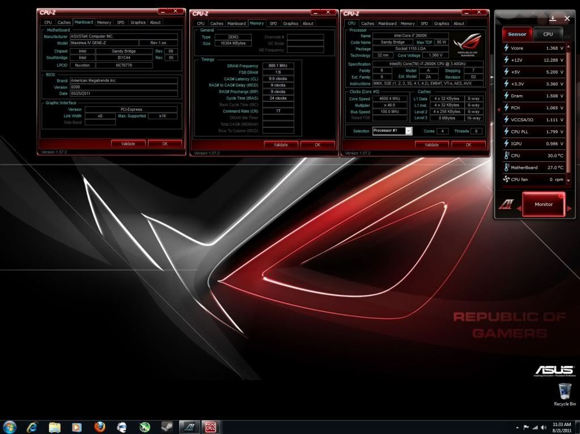Open the Windows Start menu orb
Screen dimensions: 580x434
(10, 427)
